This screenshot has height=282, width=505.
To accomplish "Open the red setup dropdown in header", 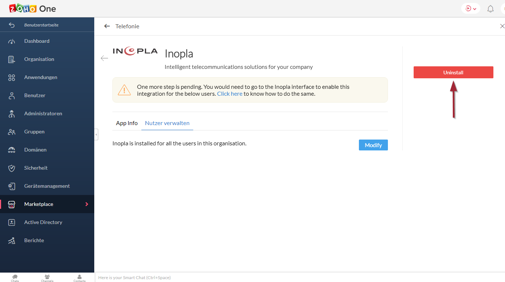I will pos(471,9).
